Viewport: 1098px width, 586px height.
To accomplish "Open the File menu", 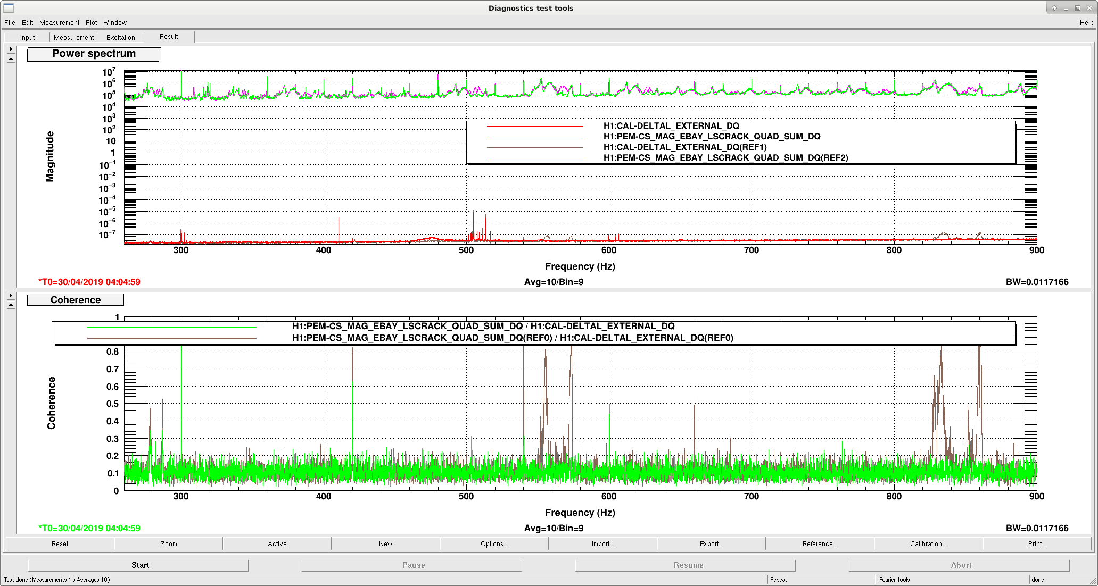I will coord(10,23).
